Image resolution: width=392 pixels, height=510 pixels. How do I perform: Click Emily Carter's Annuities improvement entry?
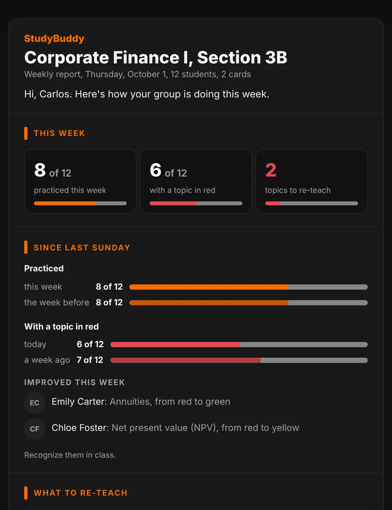point(141,402)
